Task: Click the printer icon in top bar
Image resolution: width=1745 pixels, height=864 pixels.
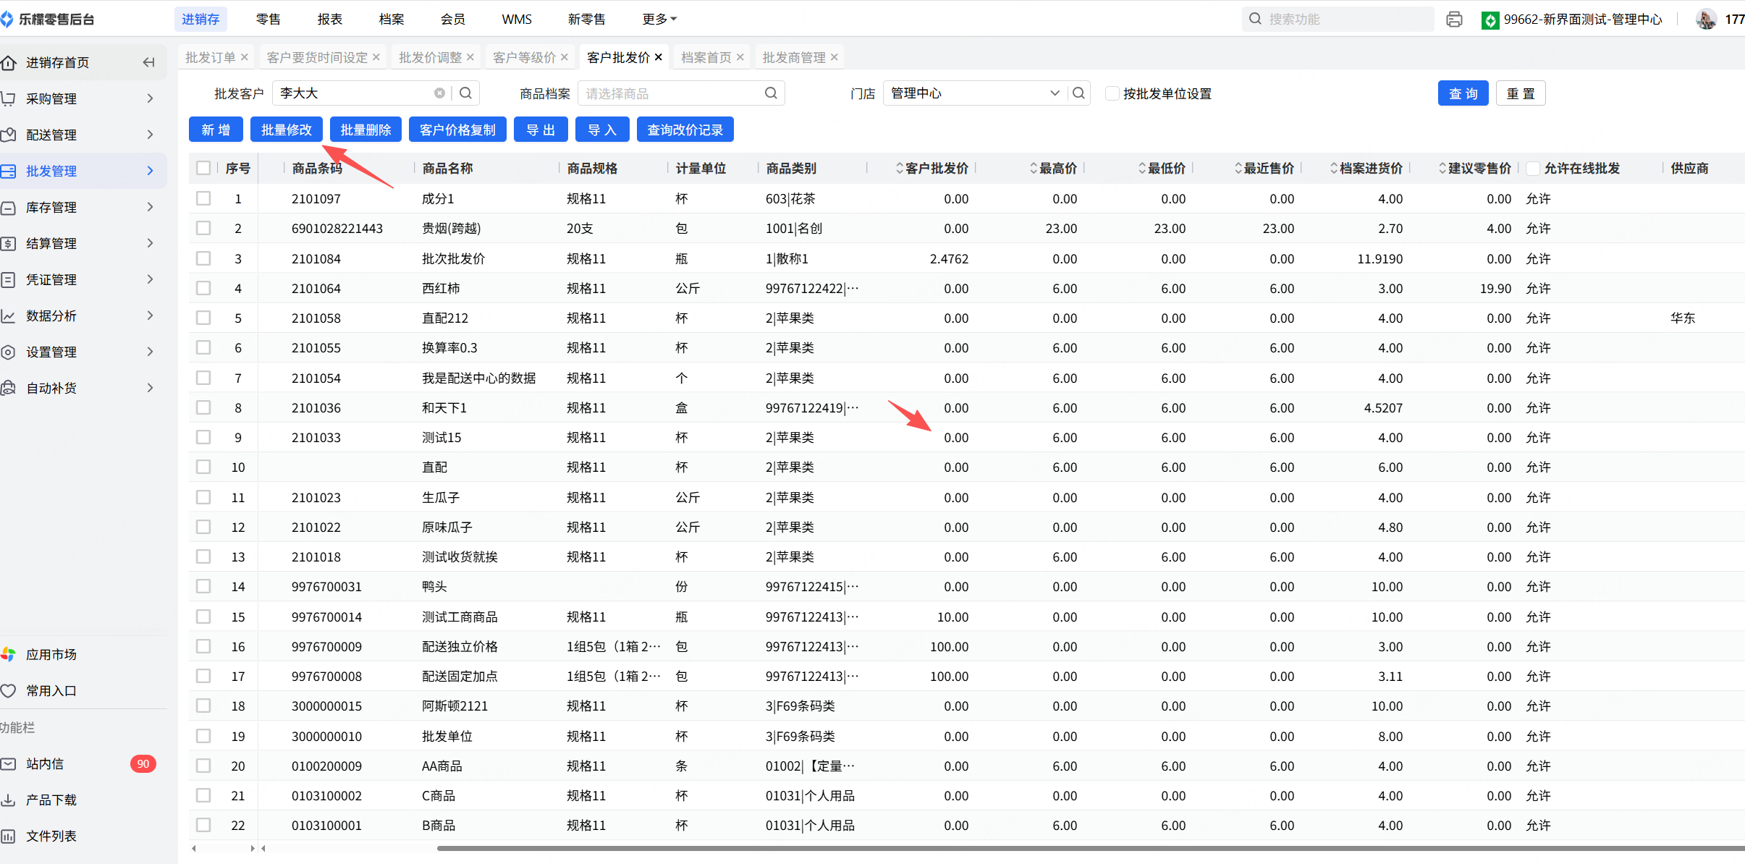Action: (1454, 20)
